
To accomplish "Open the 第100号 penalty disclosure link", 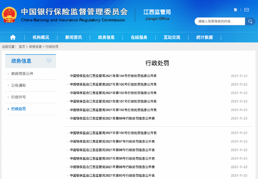I will 113,133.
